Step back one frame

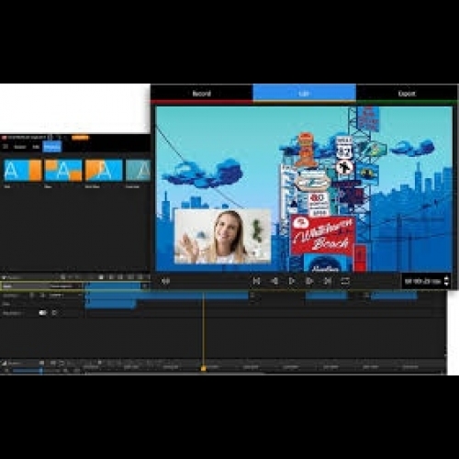click(x=274, y=281)
